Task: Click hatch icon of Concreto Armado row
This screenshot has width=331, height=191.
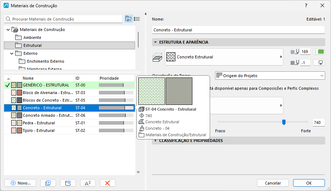Action: pos(14,115)
